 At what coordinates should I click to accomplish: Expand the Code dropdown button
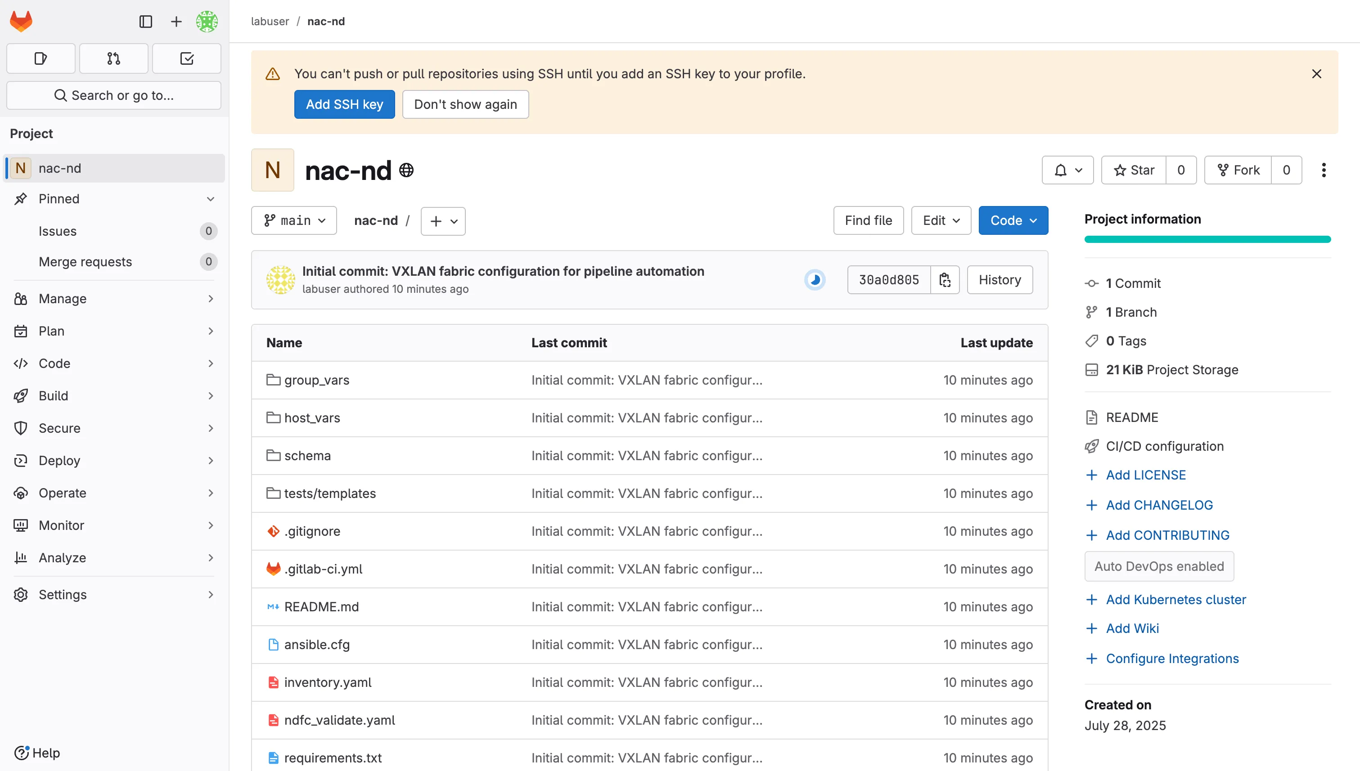[x=1013, y=220]
